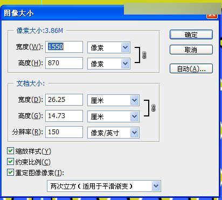Open the pixel height 像素 unit dropdown
The width and height of the screenshot is (222, 200).
click(x=109, y=64)
